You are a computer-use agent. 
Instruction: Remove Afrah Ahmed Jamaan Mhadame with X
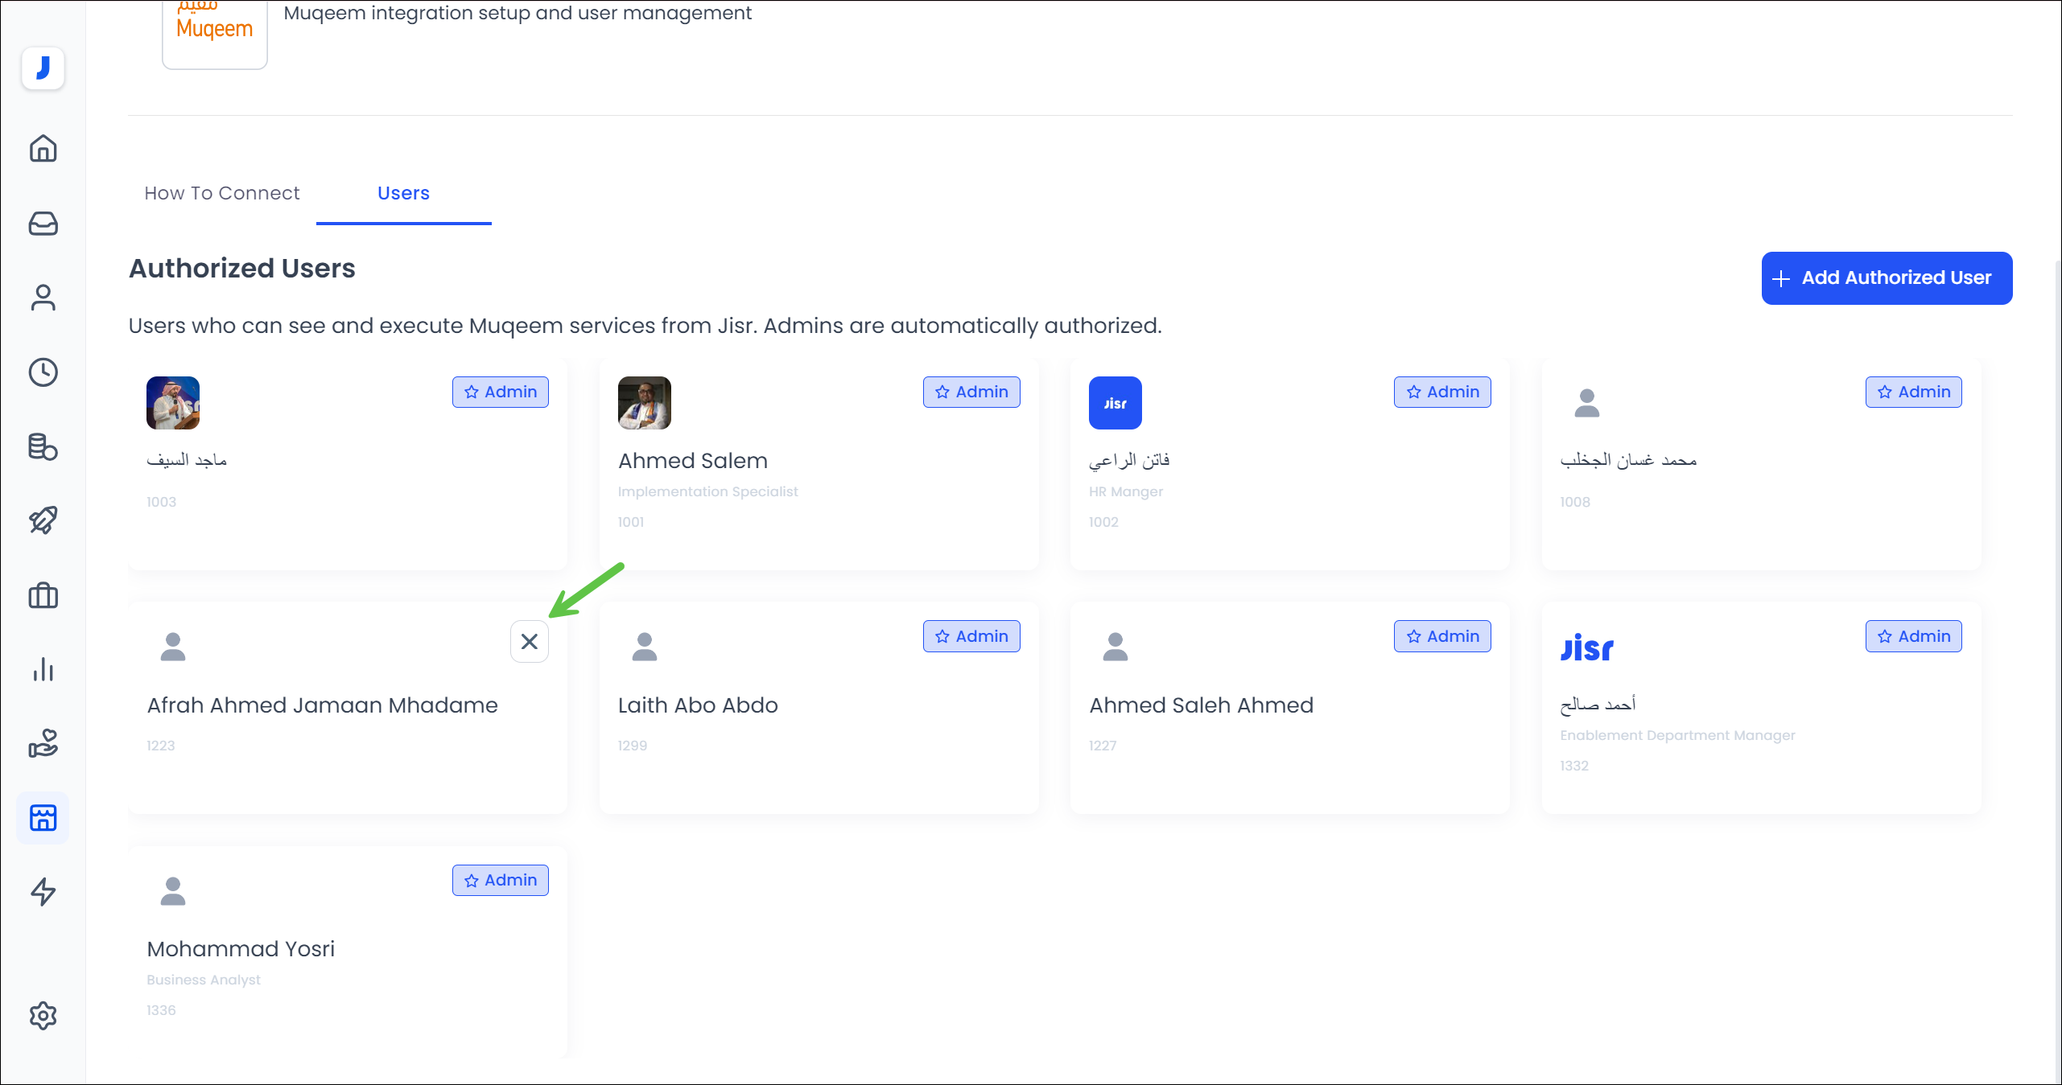pyautogui.click(x=529, y=642)
